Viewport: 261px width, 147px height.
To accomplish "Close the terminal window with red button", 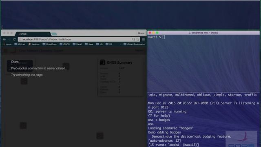I will [150, 33].
